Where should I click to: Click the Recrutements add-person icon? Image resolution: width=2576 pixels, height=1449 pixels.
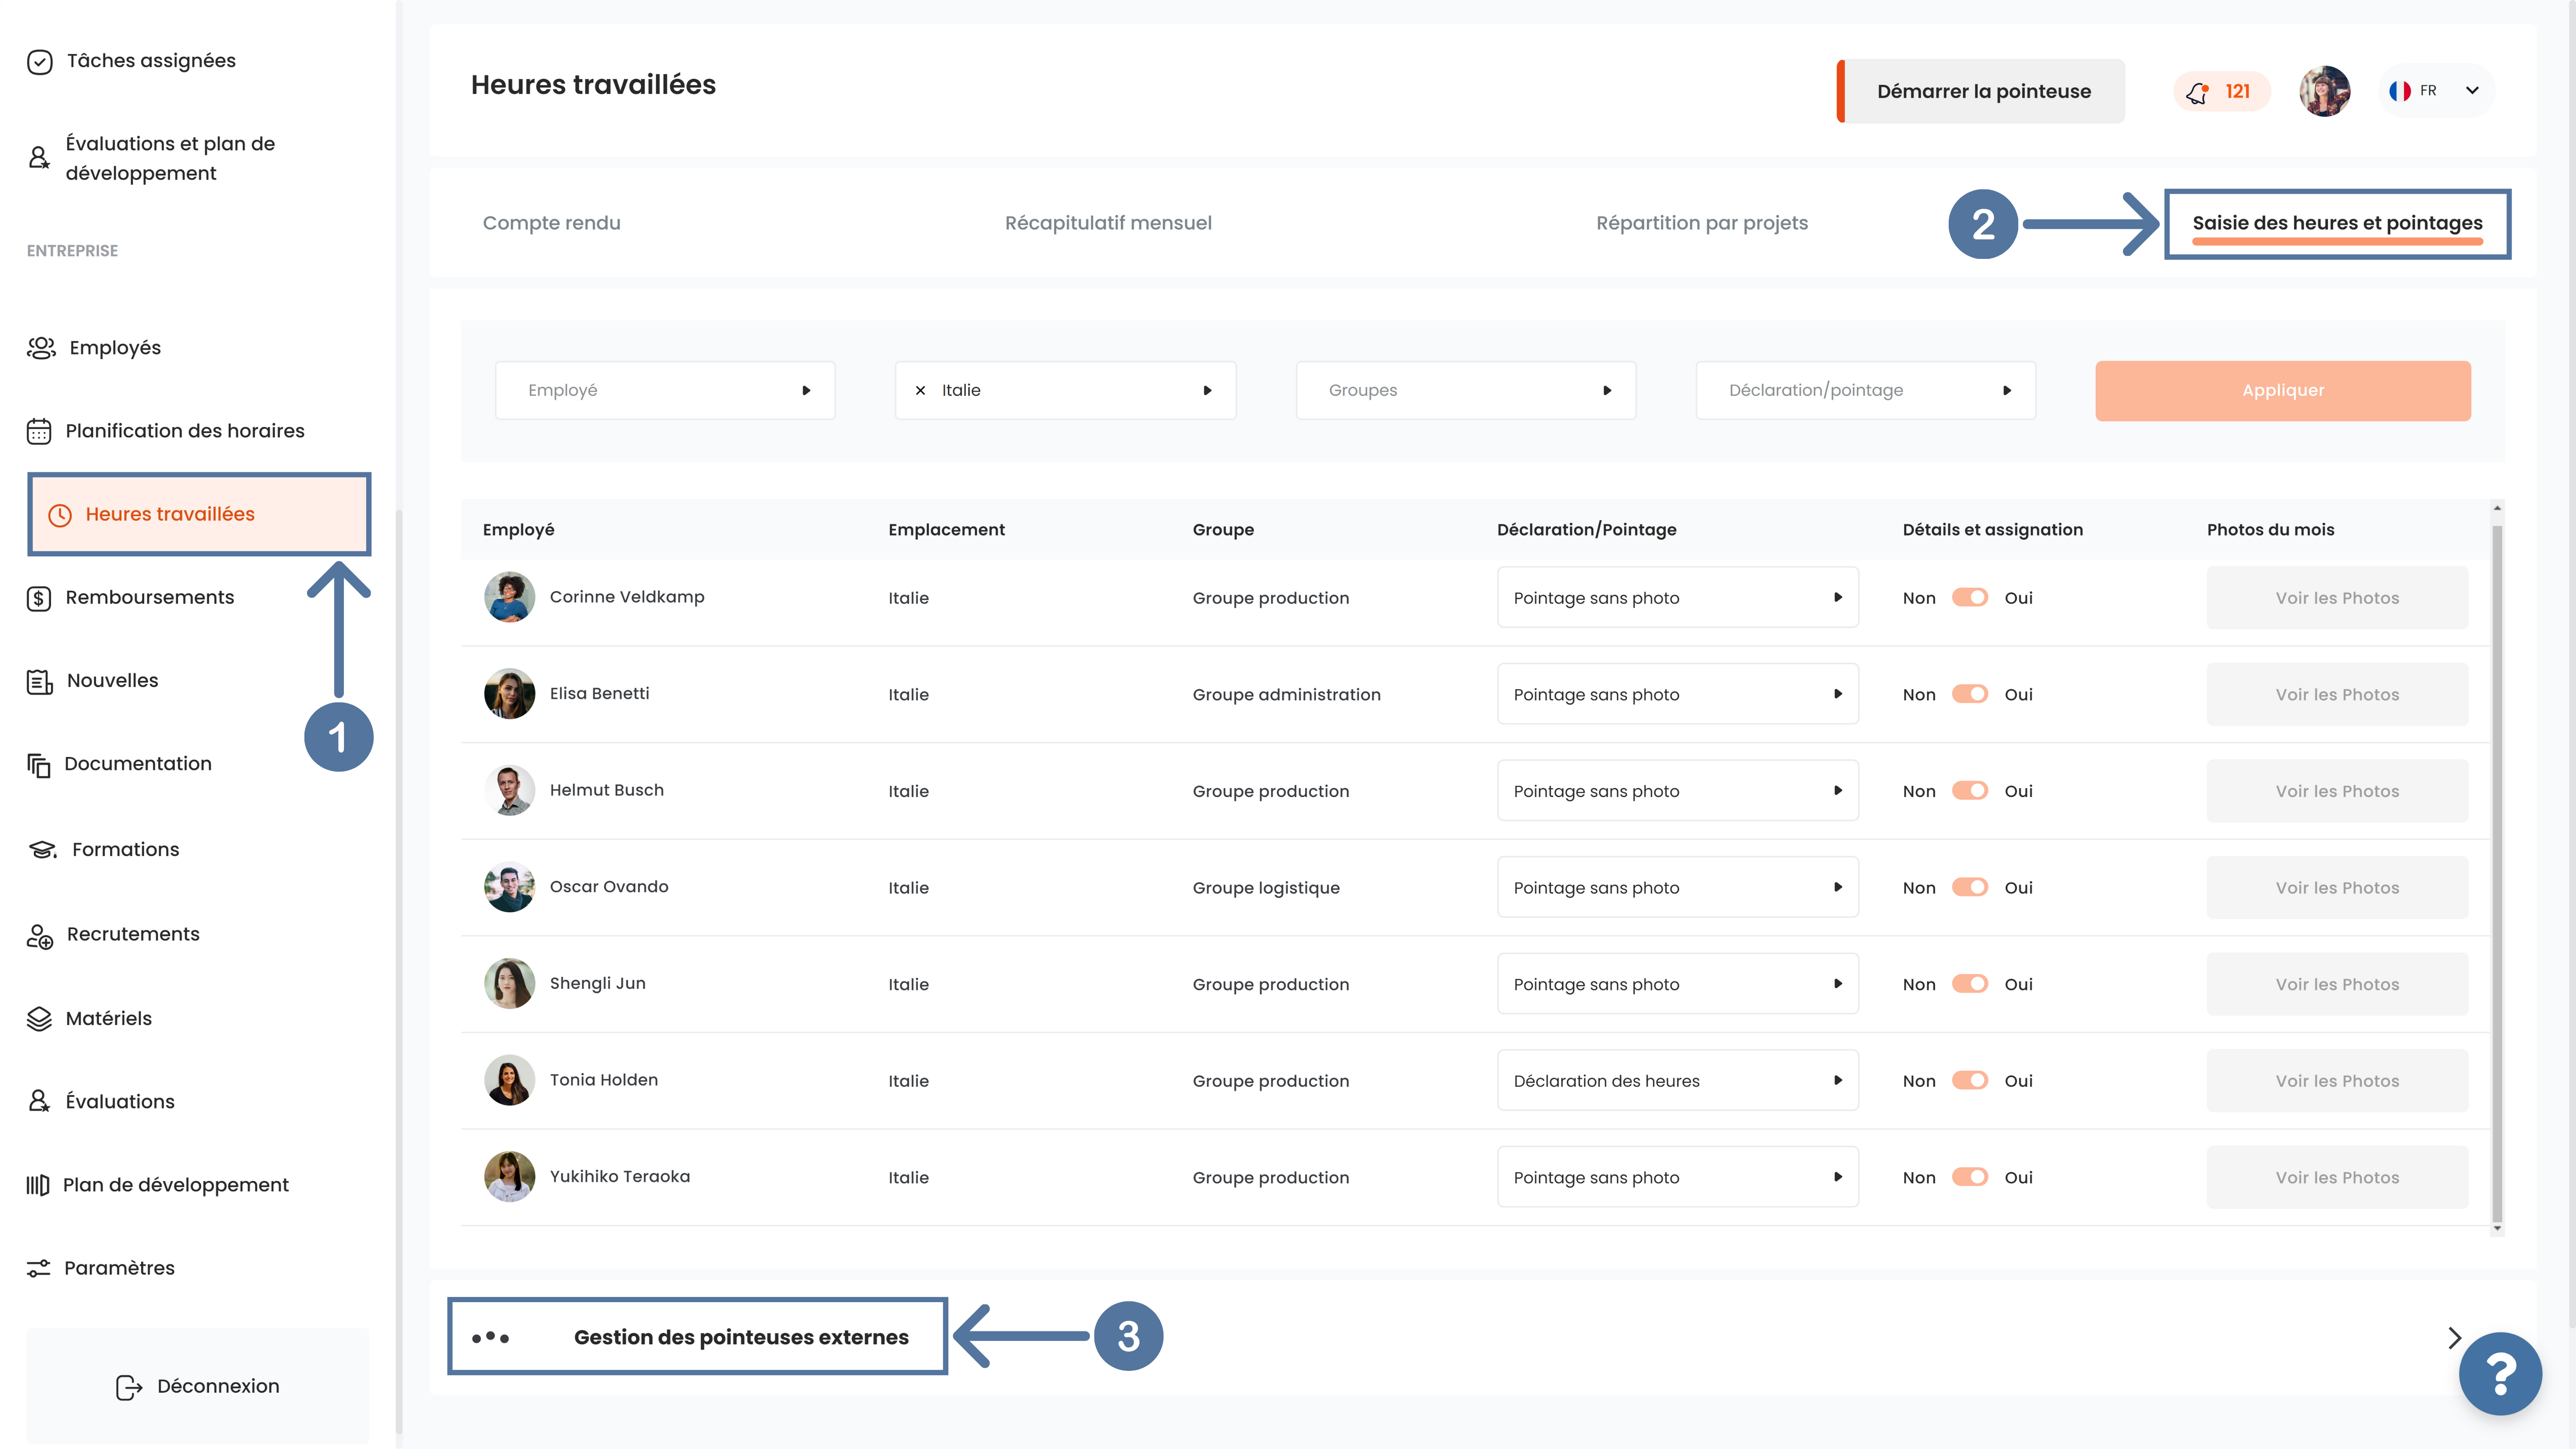click(x=40, y=936)
